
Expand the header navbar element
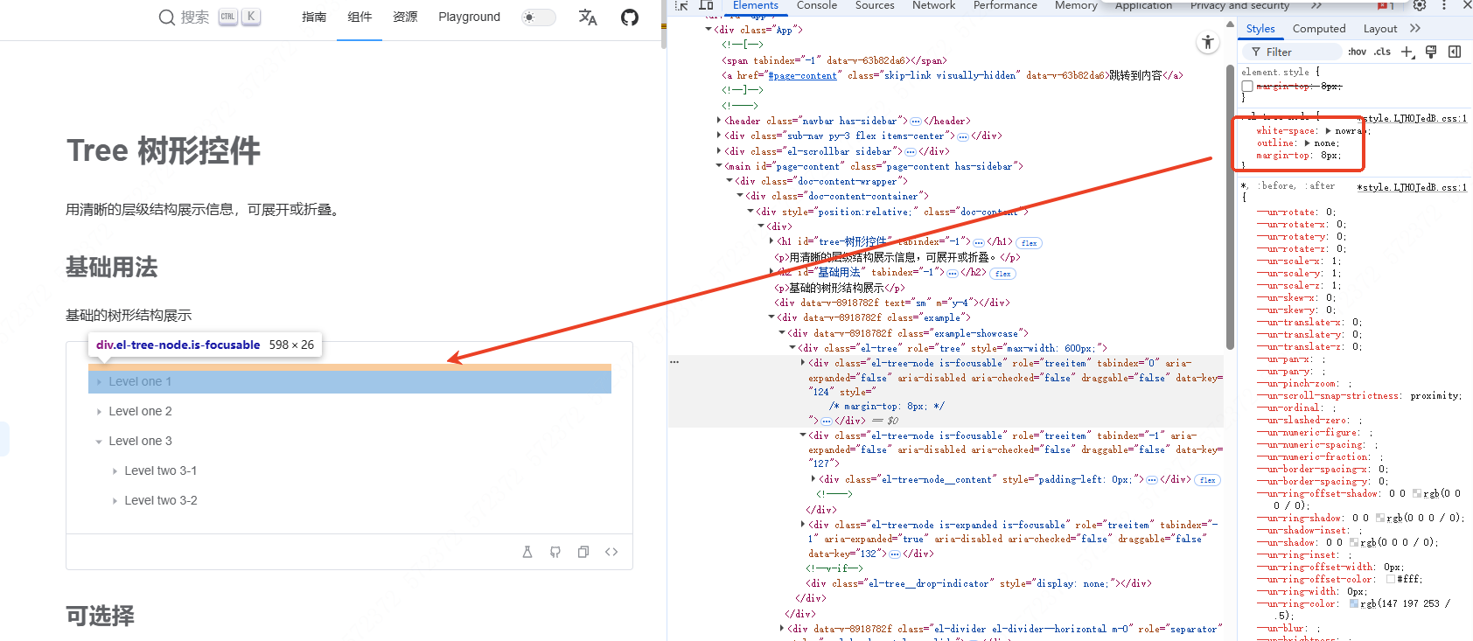point(720,121)
